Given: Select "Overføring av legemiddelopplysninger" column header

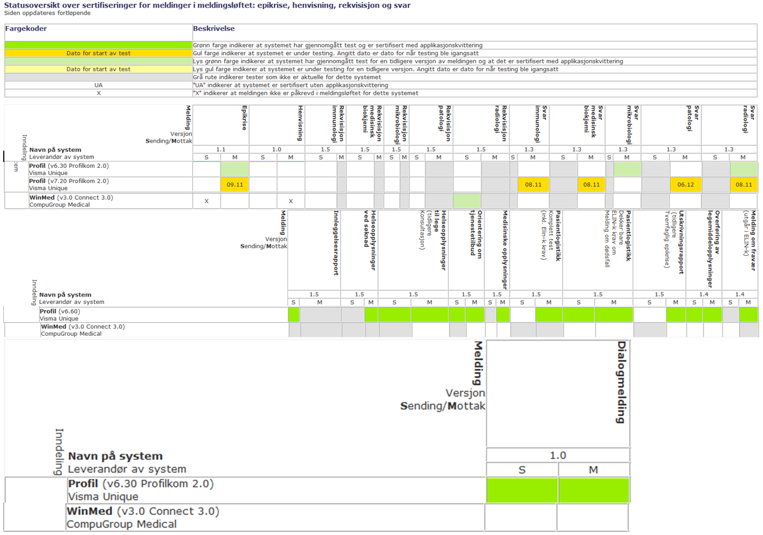Looking at the screenshot, I should (714, 249).
